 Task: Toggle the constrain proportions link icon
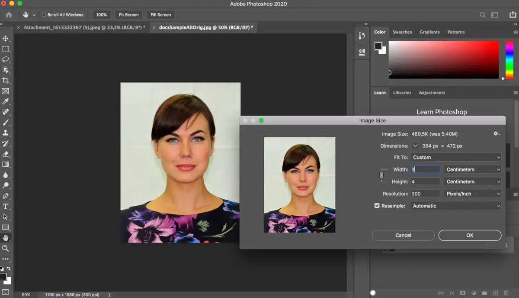point(381,175)
